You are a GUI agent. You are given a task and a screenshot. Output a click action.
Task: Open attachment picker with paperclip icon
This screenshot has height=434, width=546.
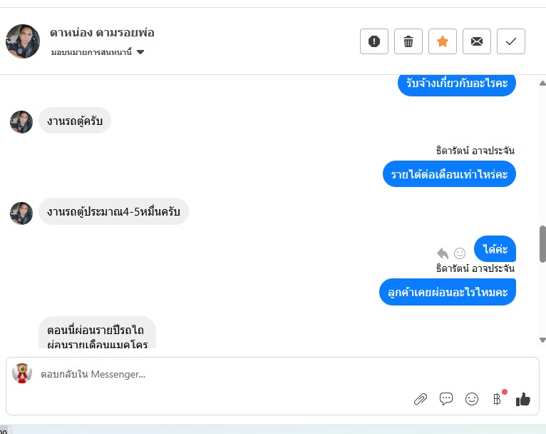421,399
